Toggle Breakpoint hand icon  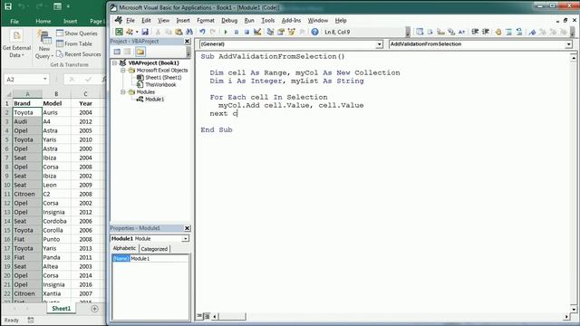click(498, 33)
